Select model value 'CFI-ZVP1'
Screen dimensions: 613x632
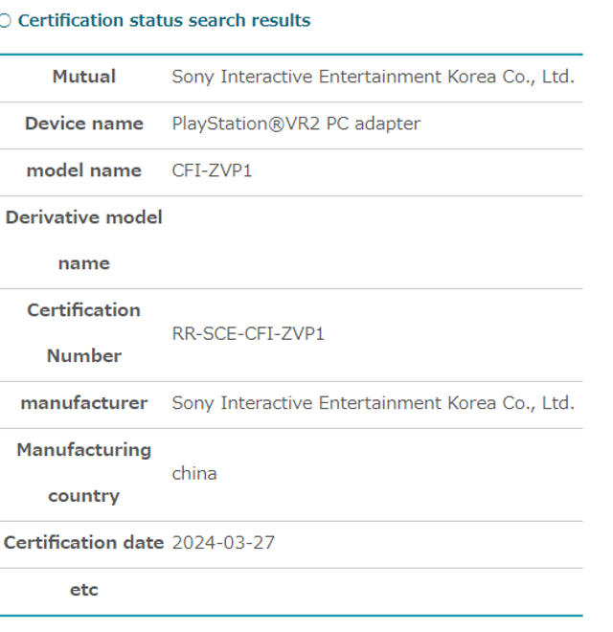click(212, 170)
